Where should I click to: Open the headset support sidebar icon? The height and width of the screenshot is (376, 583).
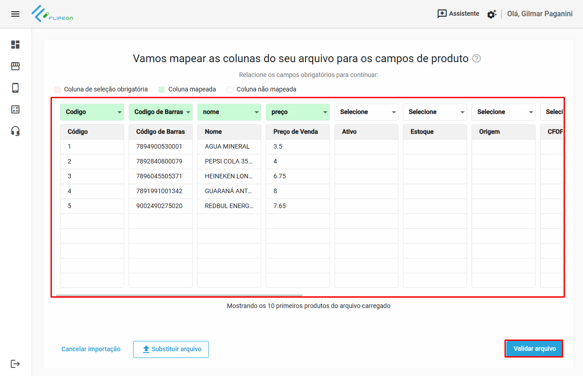pyautogui.click(x=15, y=131)
